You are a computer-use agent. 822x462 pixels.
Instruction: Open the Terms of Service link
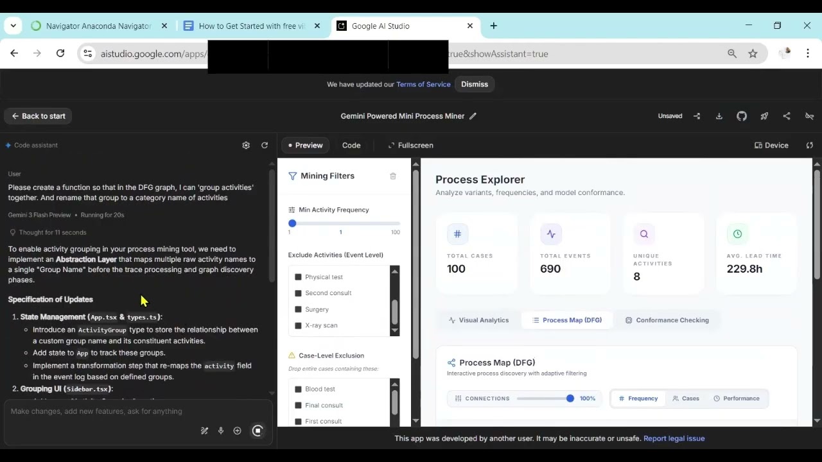[423, 84]
